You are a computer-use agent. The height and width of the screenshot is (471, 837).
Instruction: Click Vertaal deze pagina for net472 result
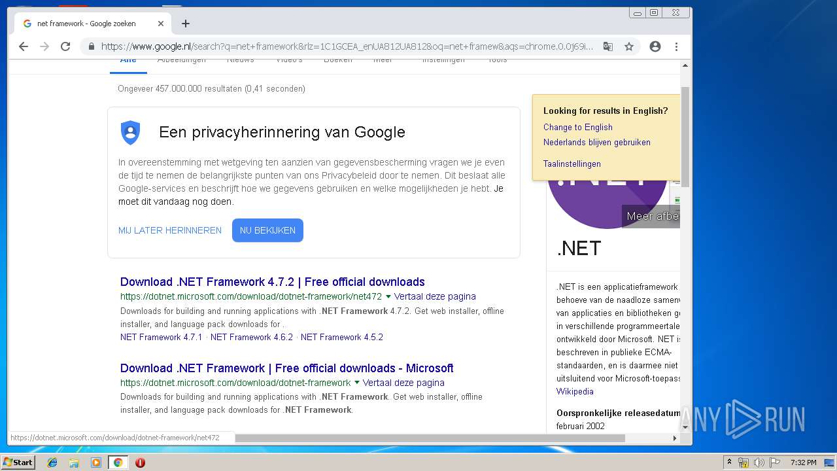(435, 296)
